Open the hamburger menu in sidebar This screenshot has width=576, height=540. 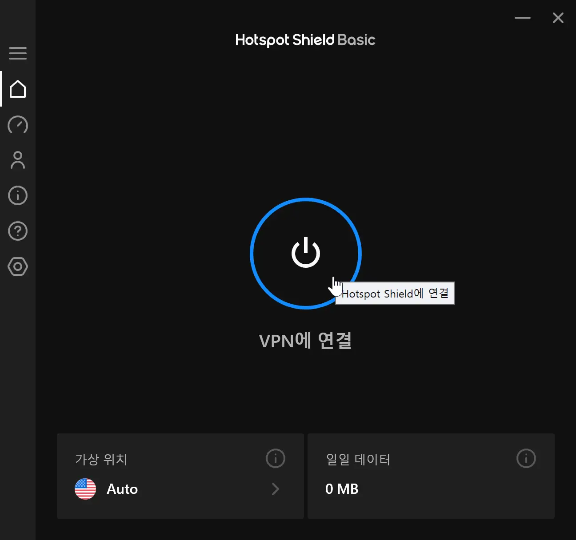click(x=18, y=53)
